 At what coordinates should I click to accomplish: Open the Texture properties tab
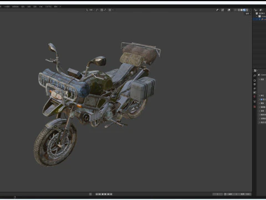point(255,107)
